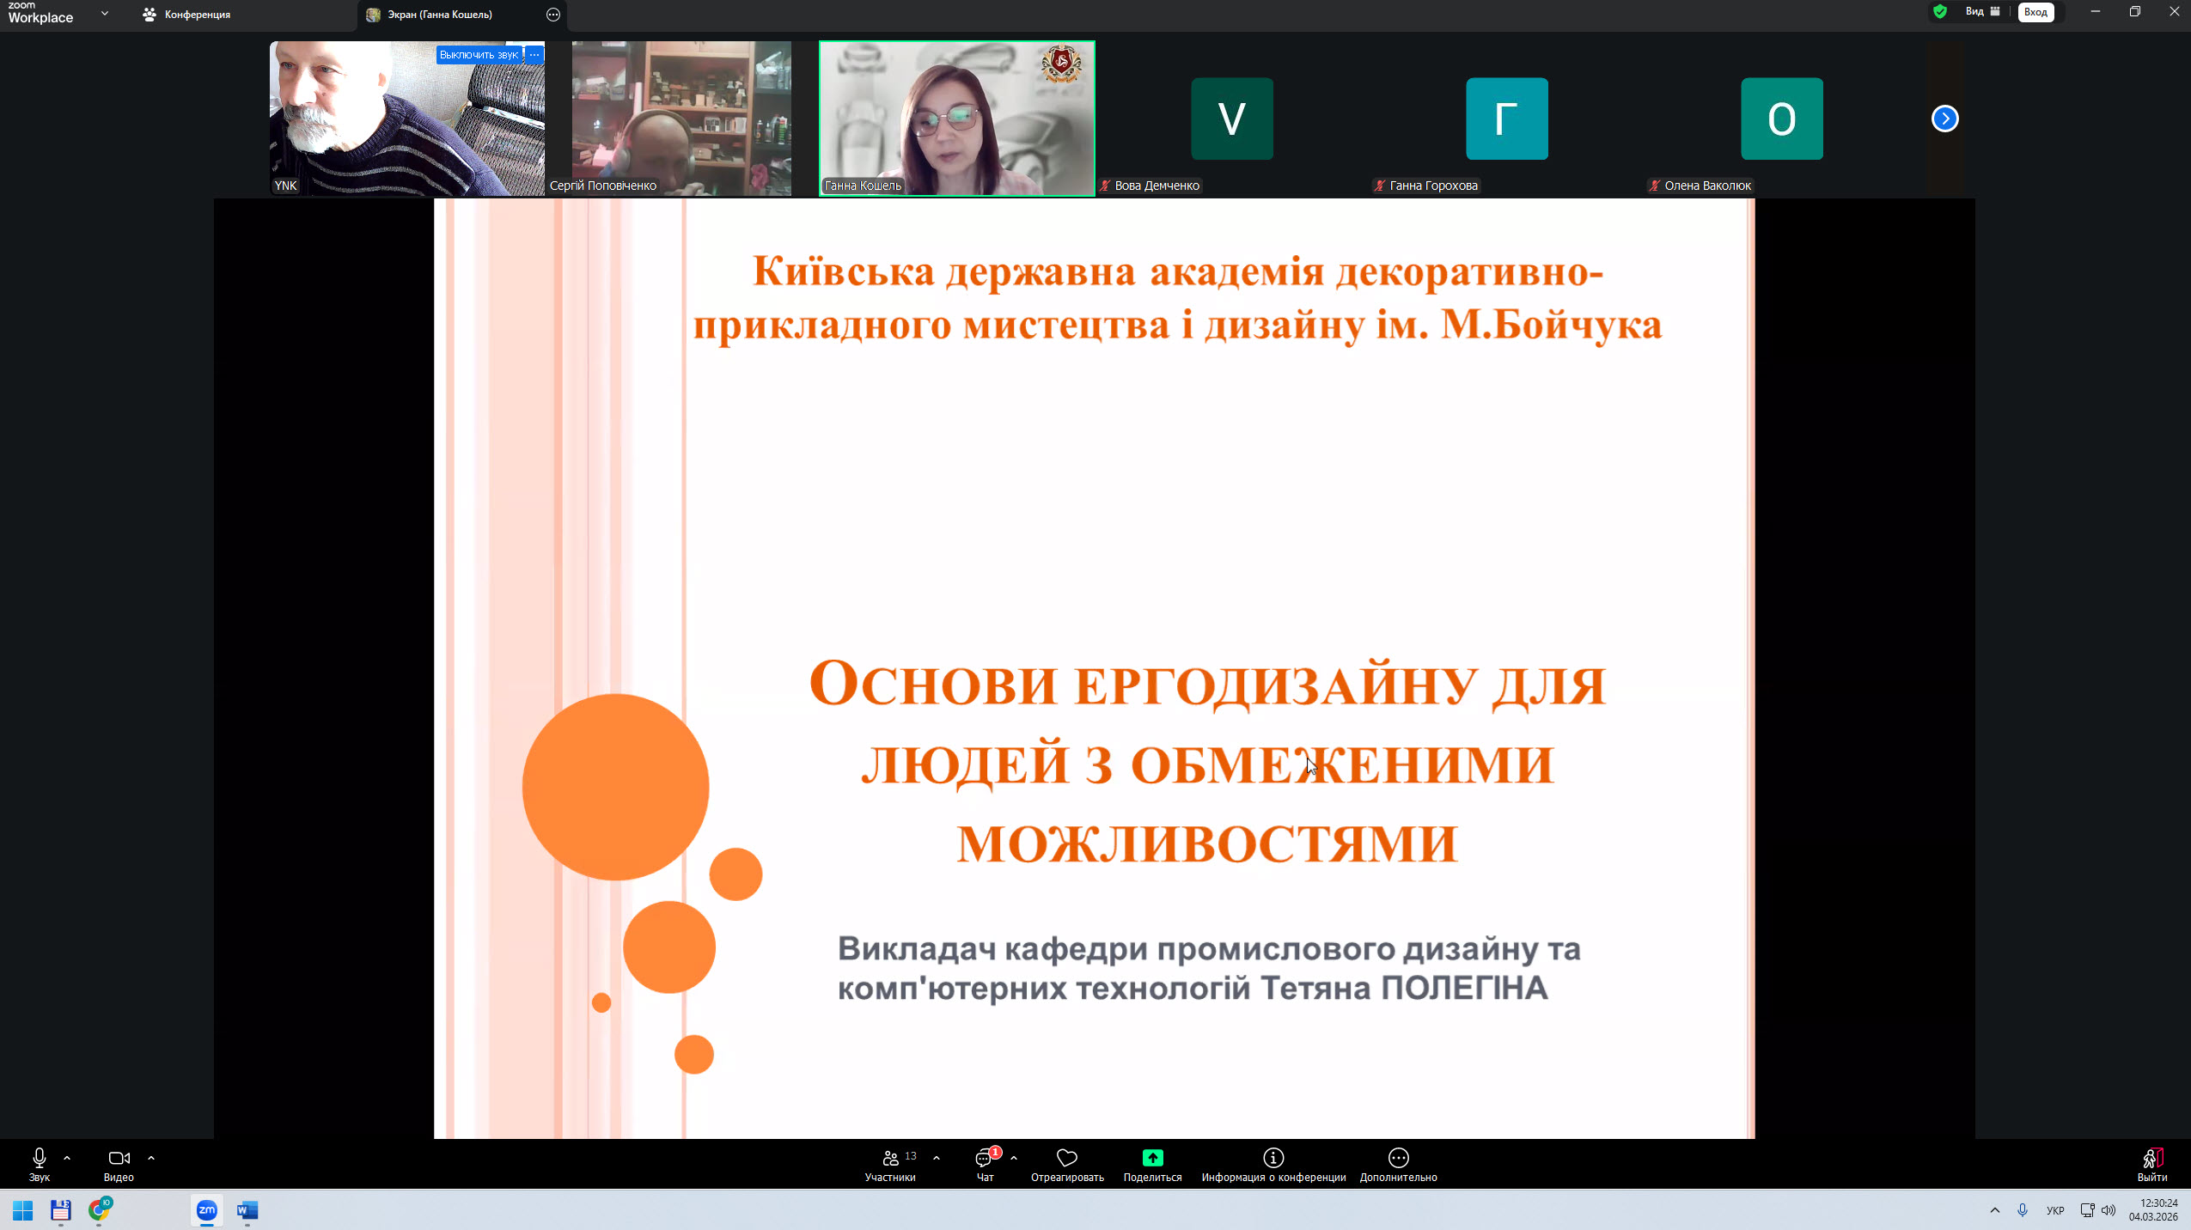Image resolution: width=2191 pixels, height=1230 pixels.
Task: Open the Participants panel icon
Action: [x=890, y=1159]
